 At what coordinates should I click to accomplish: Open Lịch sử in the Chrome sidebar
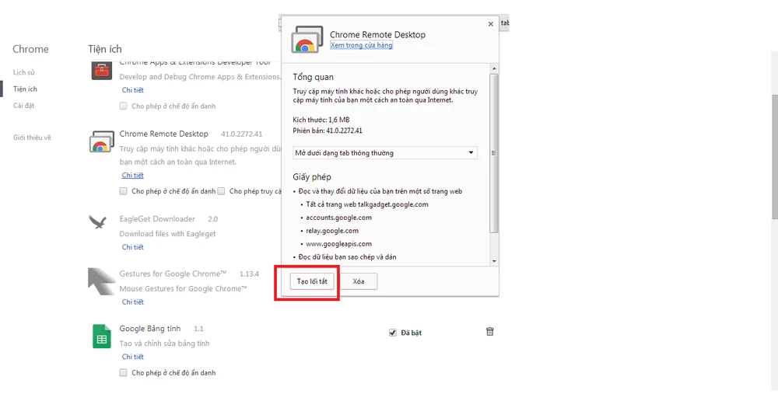coord(23,72)
